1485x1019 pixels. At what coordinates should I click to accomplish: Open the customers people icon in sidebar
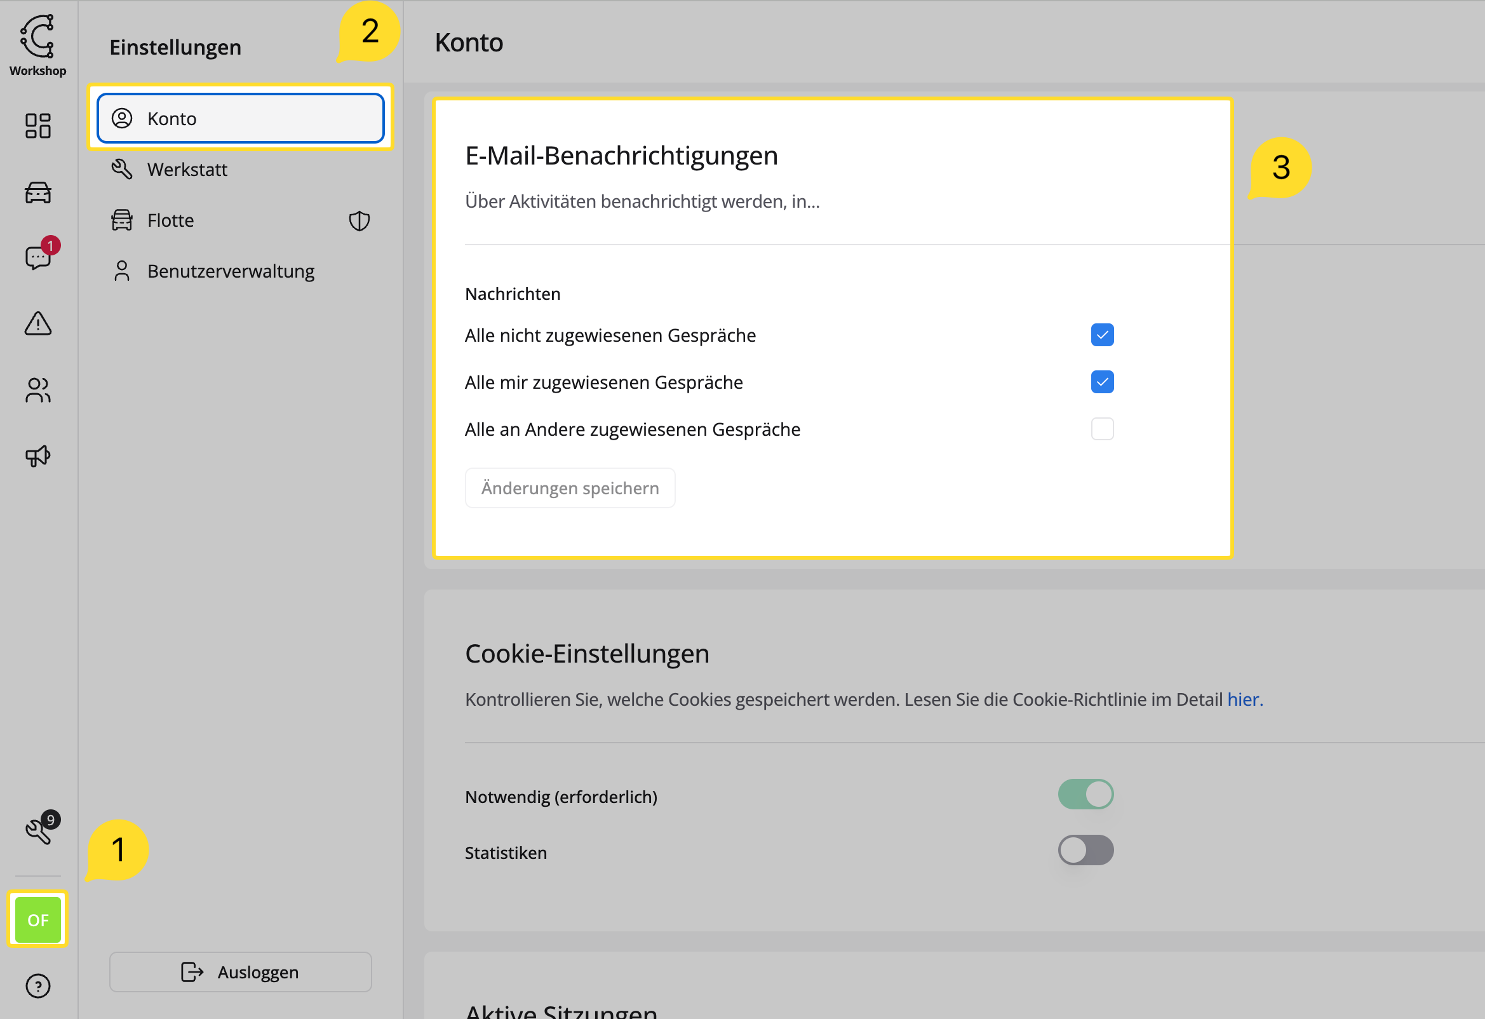pyautogui.click(x=37, y=390)
